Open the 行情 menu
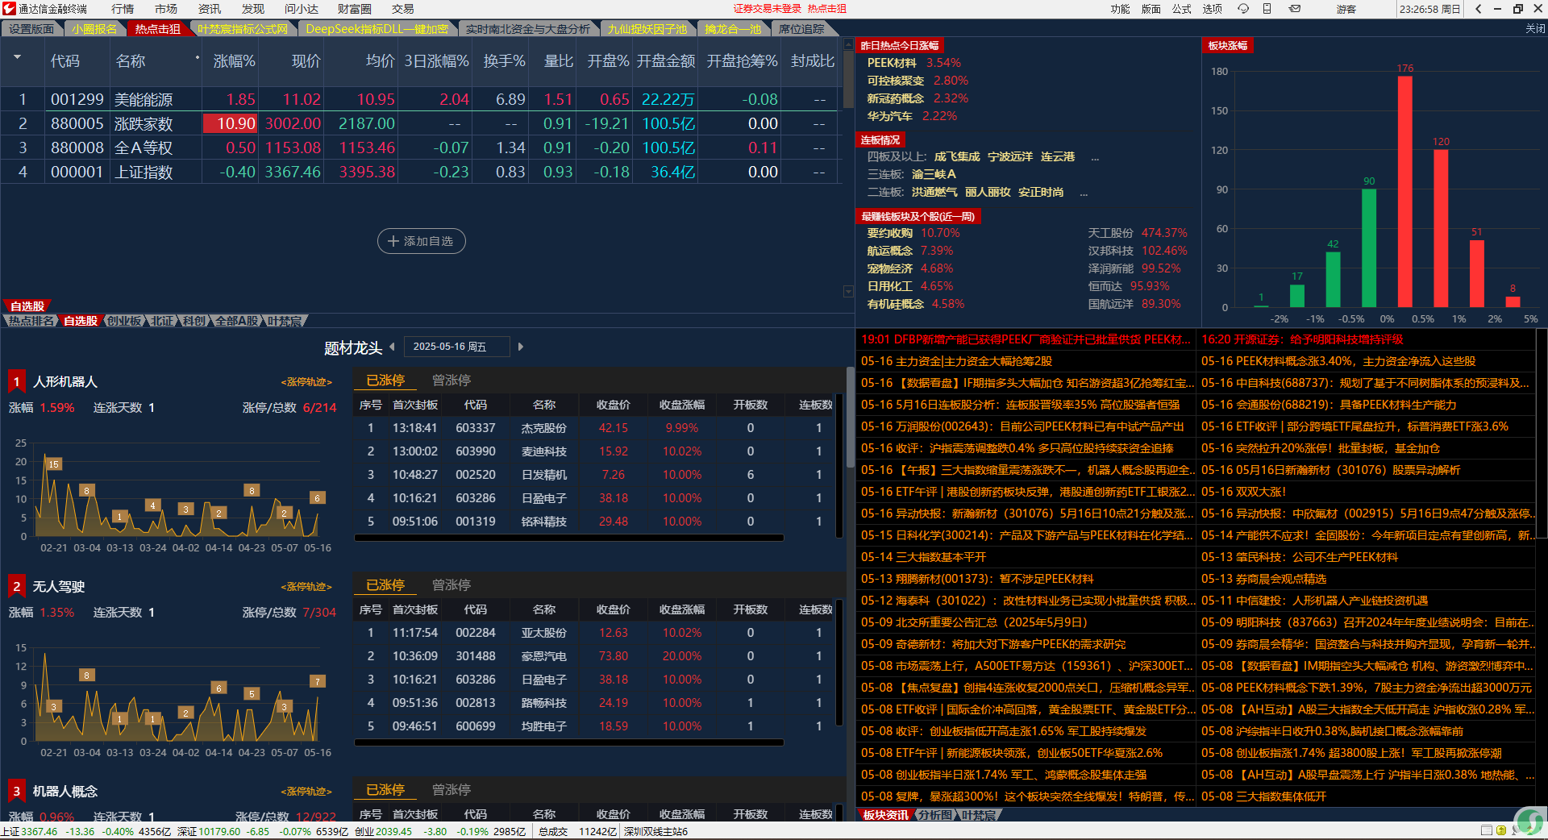This screenshot has height=840, width=1548. [123, 9]
